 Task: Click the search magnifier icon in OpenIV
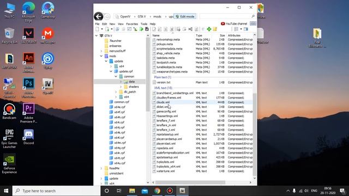[253, 16]
